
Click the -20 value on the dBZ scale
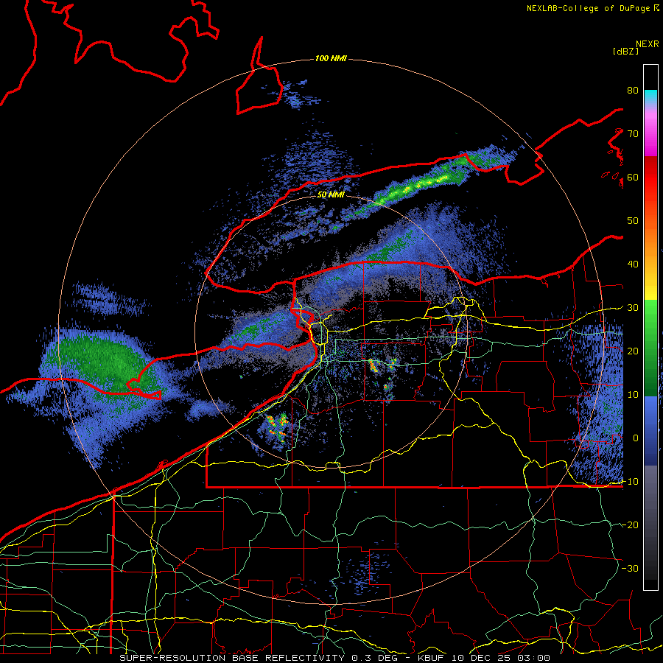click(x=631, y=525)
